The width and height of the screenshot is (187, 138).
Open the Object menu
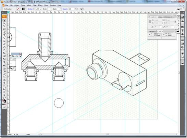click(17, 5)
